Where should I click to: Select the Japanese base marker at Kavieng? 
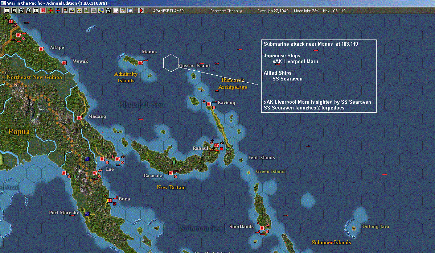coord(209,104)
